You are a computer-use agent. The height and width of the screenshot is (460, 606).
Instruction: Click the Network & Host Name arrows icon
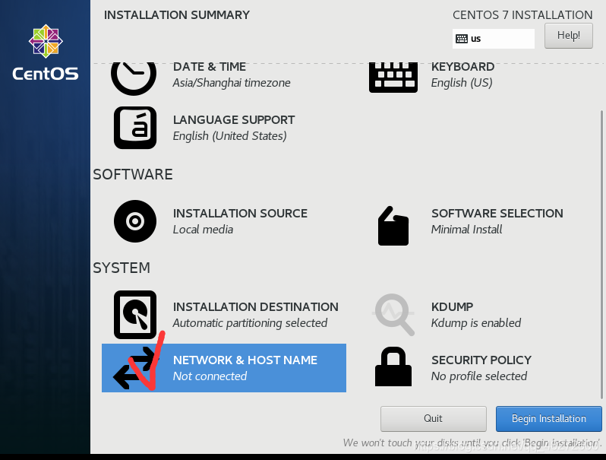pyautogui.click(x=135, y=368)
